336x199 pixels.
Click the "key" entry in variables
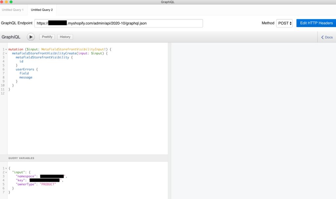coord(20,180)
